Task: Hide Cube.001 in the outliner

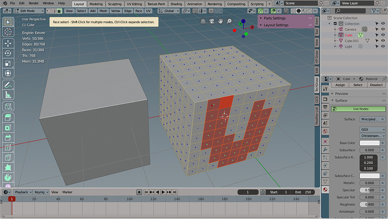Action: (383, 41)
